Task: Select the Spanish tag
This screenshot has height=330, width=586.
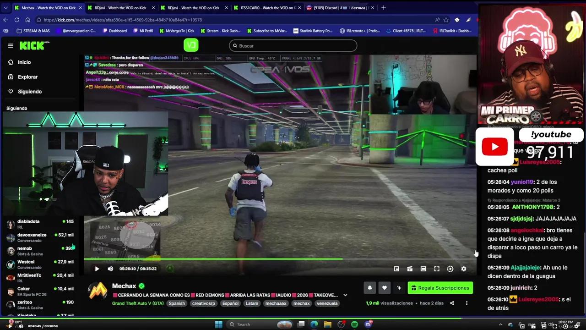Action: 177,303
